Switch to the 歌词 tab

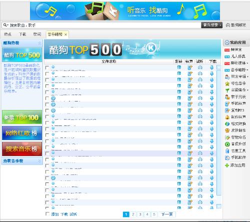tap(37, 34)
